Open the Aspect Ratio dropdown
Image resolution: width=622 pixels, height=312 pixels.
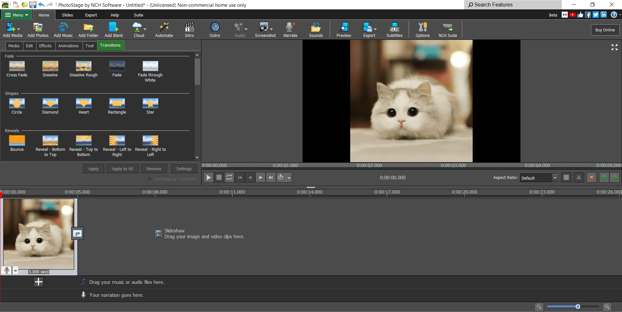tap(539, 178)
